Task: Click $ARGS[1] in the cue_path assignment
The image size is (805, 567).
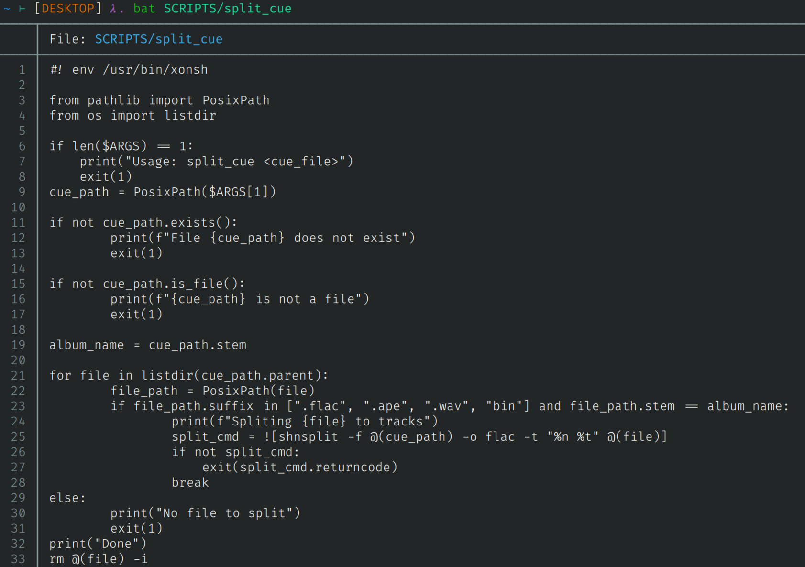Action: (238, 192)
